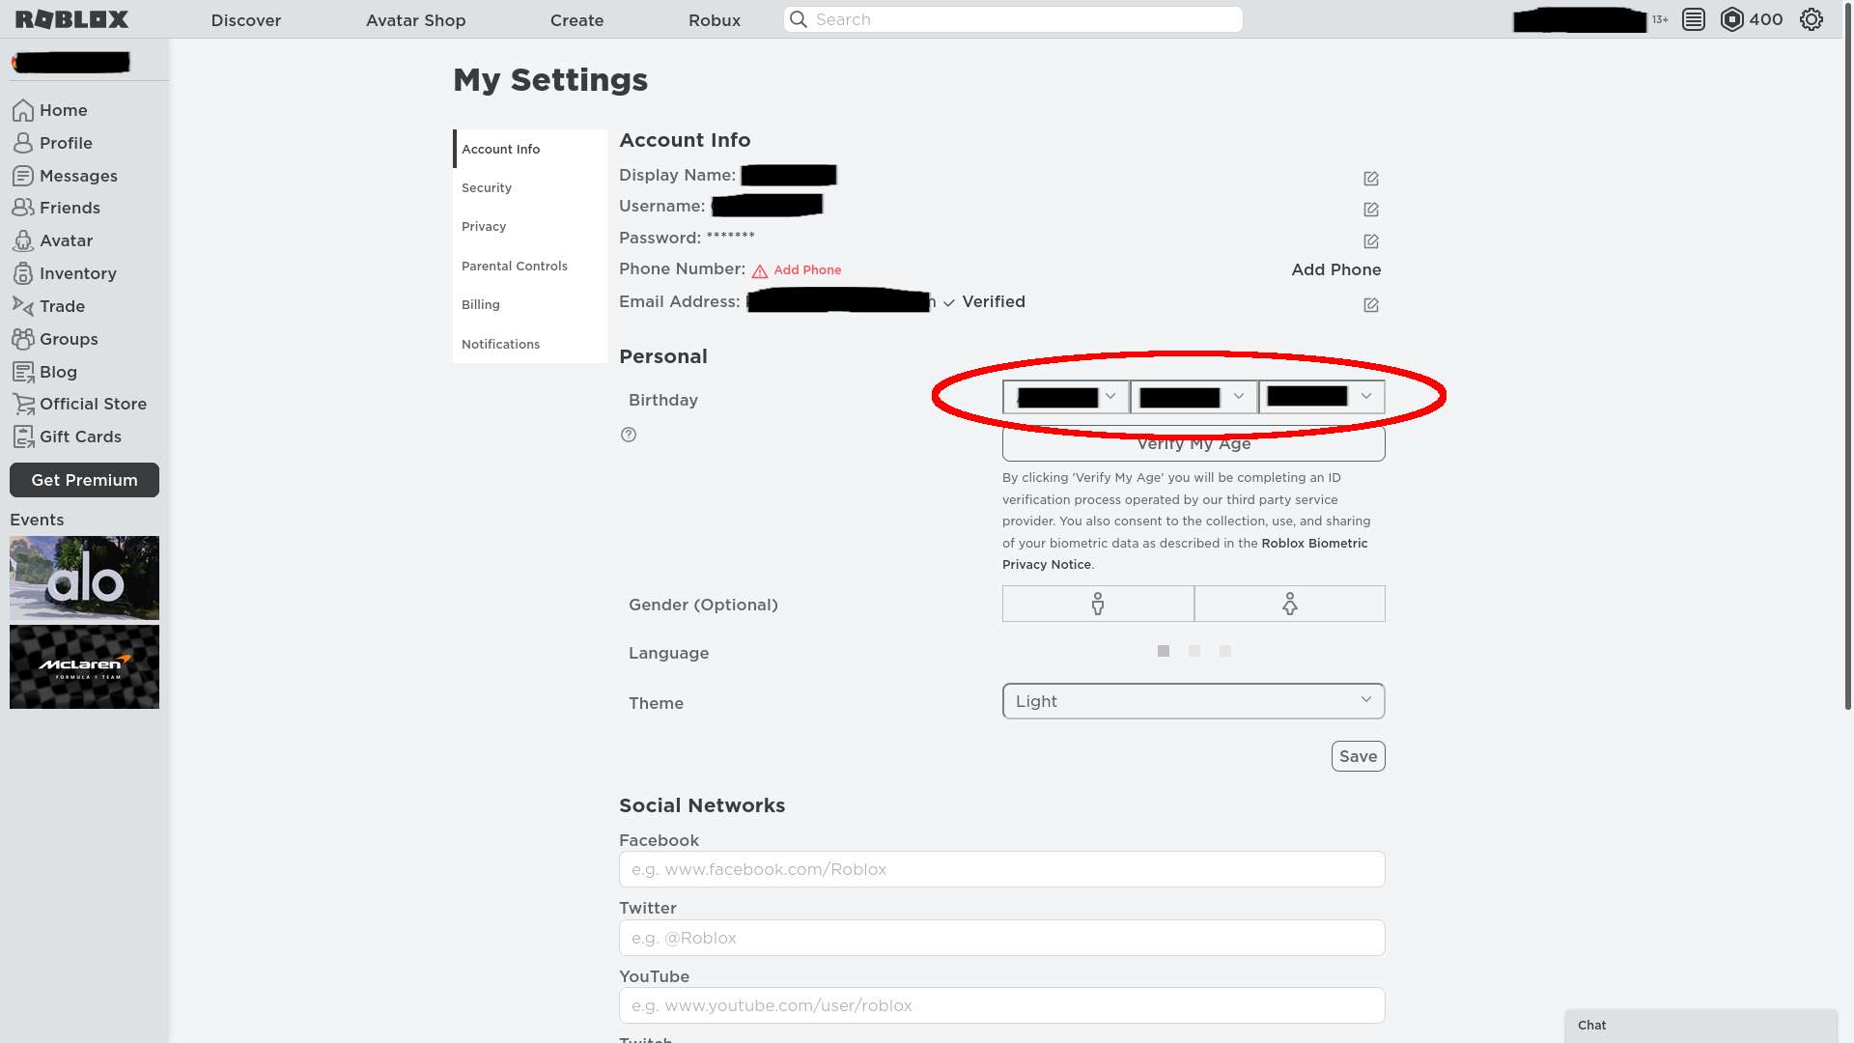Click the Groups sidebar icon
Screen dimensions: 1854x1043
[x=23, y=339]
